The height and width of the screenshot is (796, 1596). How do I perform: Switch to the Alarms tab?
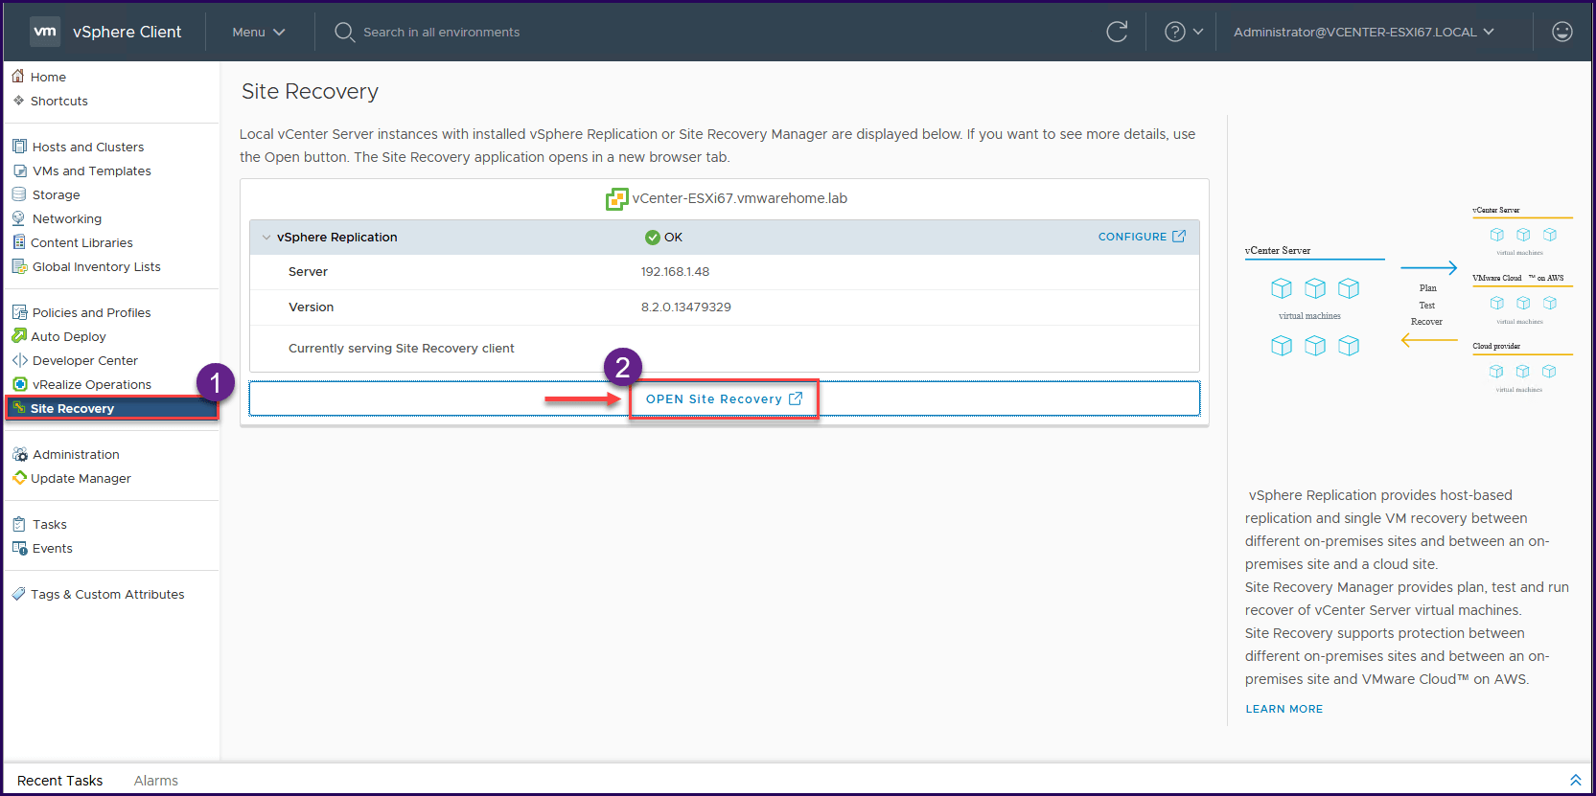pos(156,781)
